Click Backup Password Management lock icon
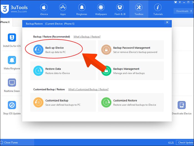 click(106, 50)
